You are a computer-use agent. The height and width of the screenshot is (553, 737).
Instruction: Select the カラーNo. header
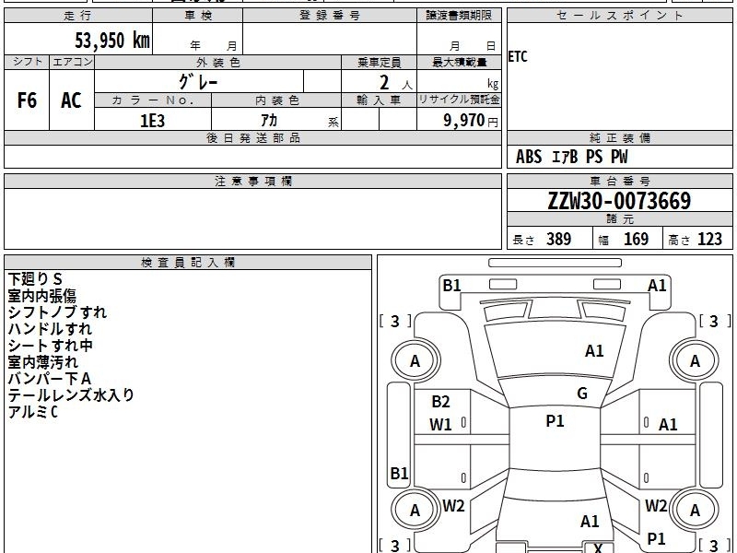click(153, 100)
